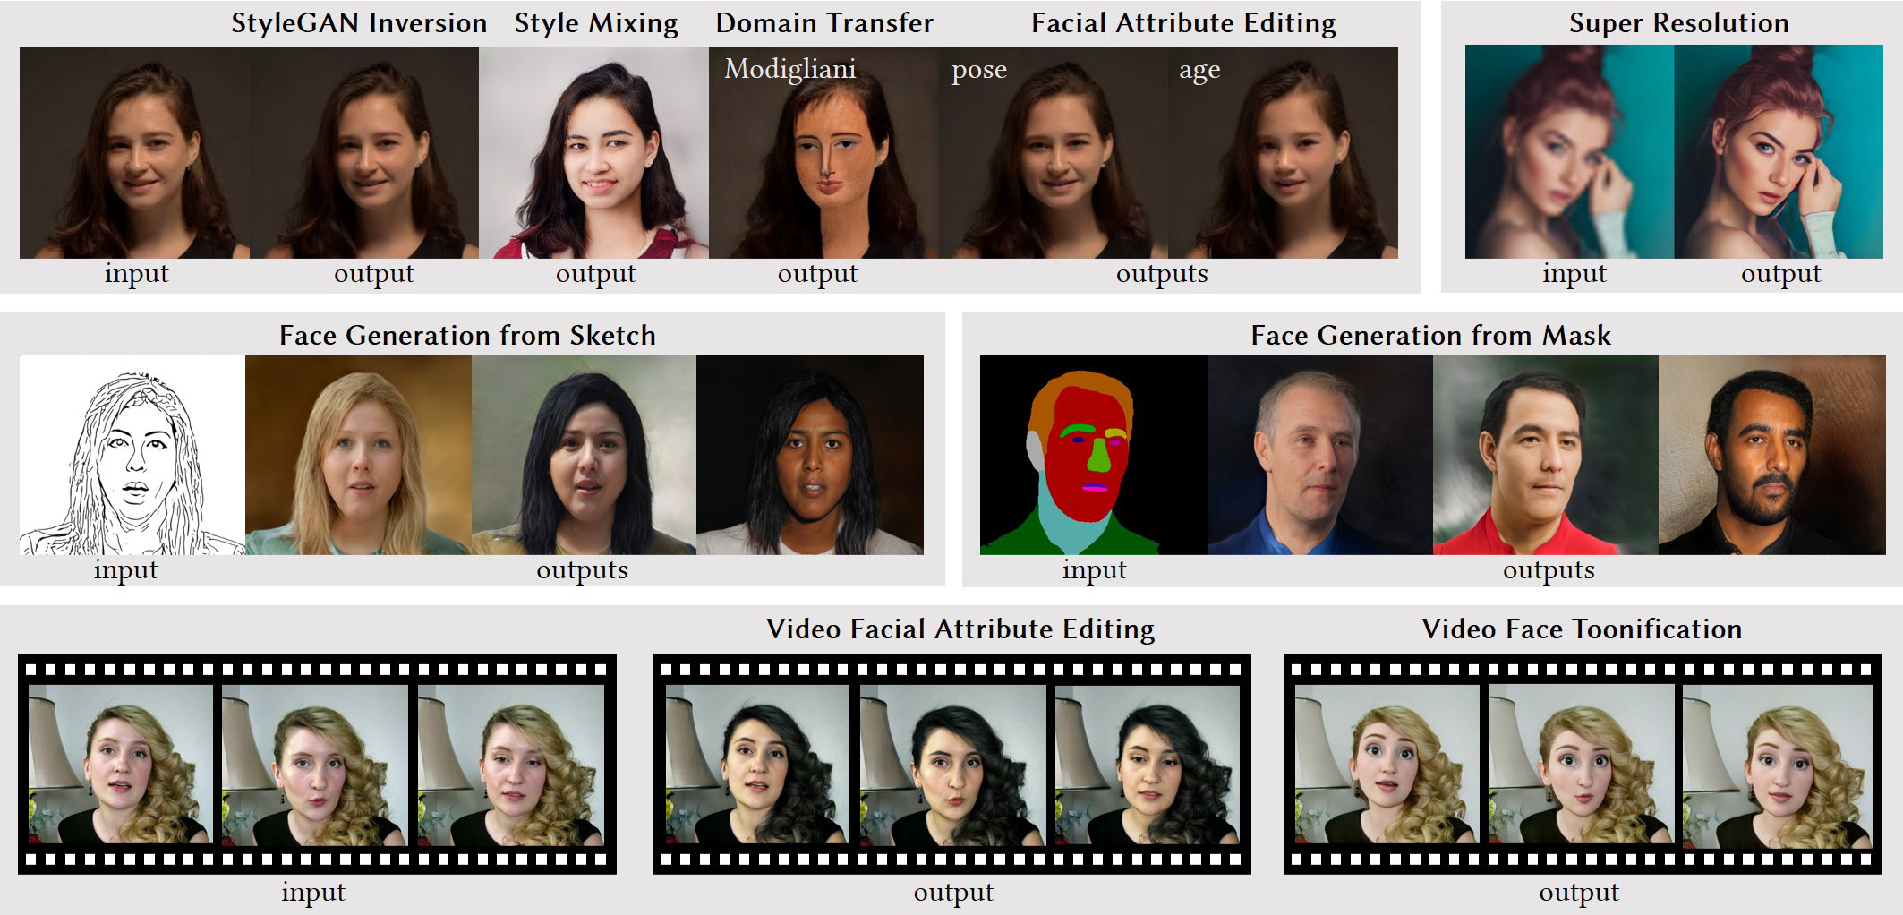Screen dimensions: 1903x915
Task: Click middle dark-haired frame of editing video
Action: click(x=952, y=765)
